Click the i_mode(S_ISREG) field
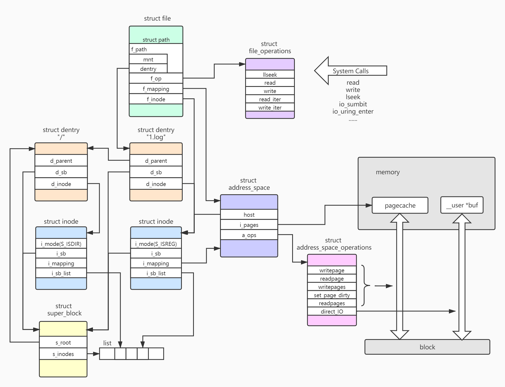Screen dimensions: 505x387 [156, 244]
